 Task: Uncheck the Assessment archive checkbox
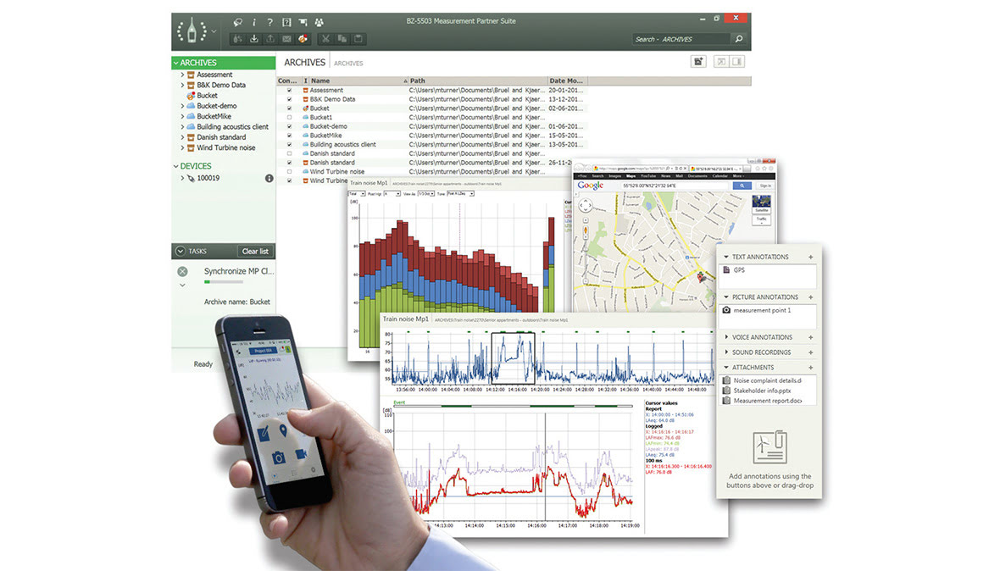[x=289, y=90]
